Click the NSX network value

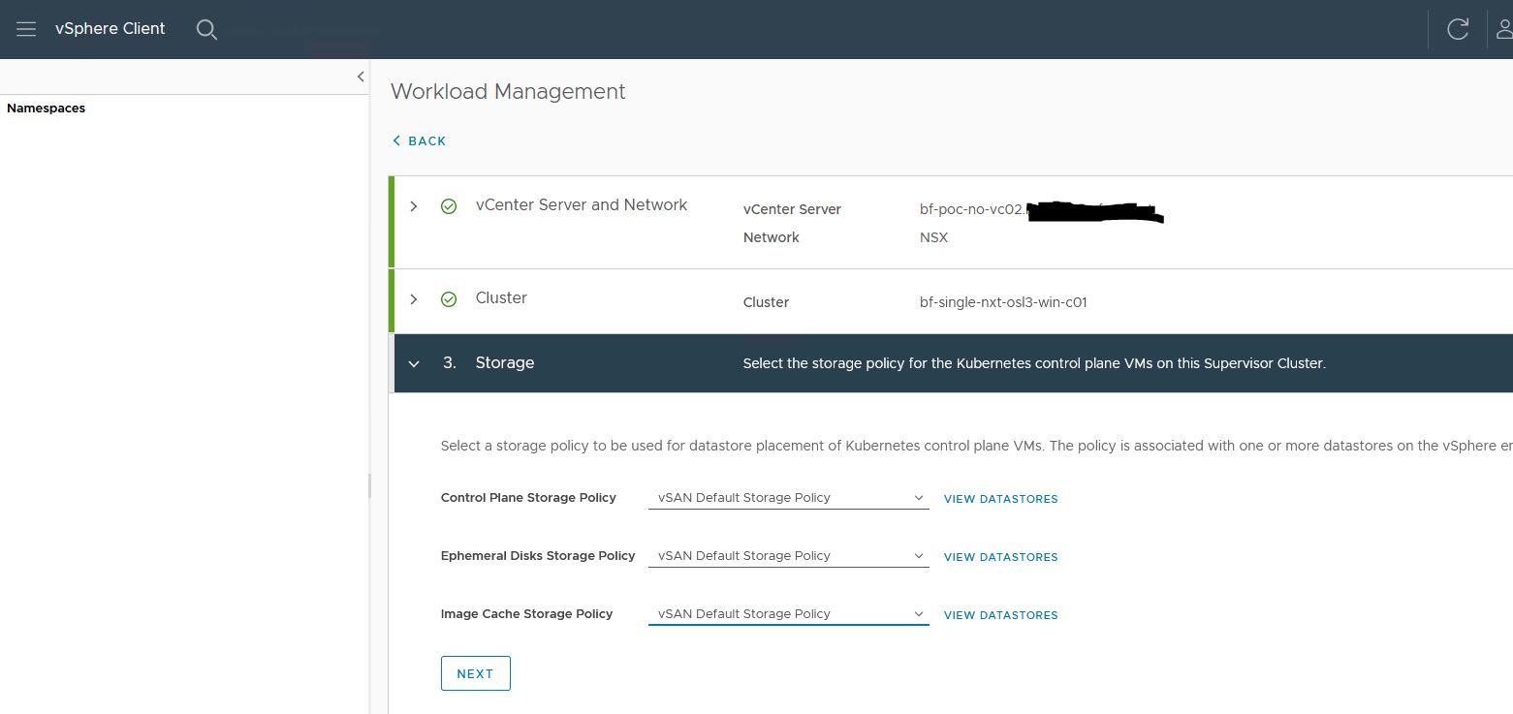tap(933, 237)
